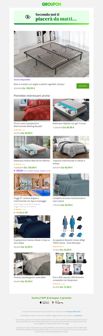Open the Fiuggi spa hotel deal image
The height and width of the screenshot is (336, 103).
32,185
